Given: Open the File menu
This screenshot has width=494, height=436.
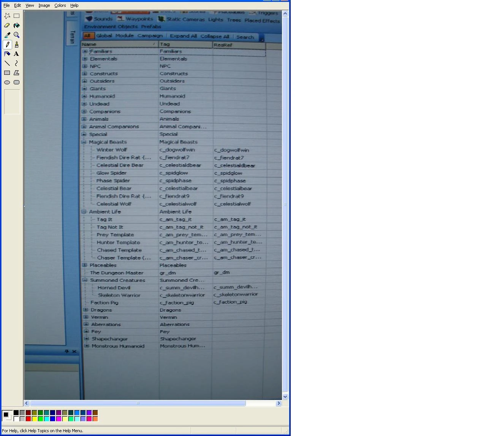Looking at the screenshot, I should (6, 5).
